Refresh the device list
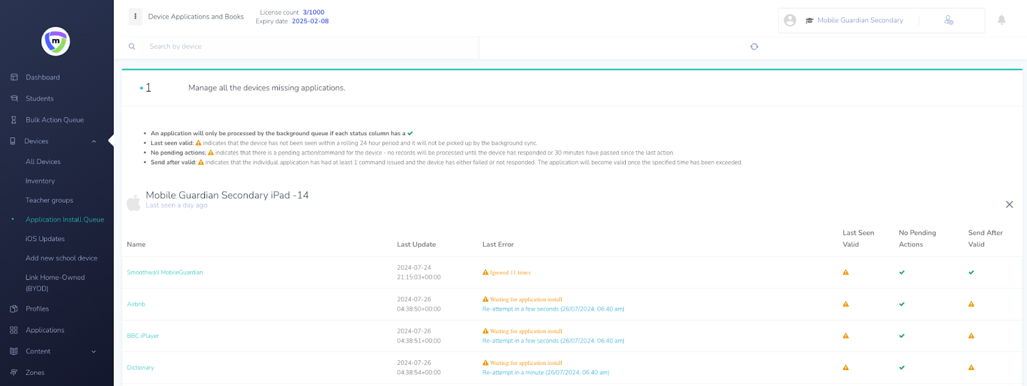 754,46
